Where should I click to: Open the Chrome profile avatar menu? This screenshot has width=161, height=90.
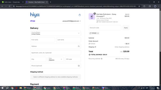tap(155, 6)
